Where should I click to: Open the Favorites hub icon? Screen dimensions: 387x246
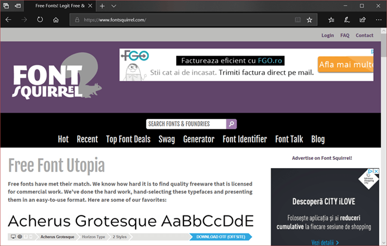click(331, 19)
